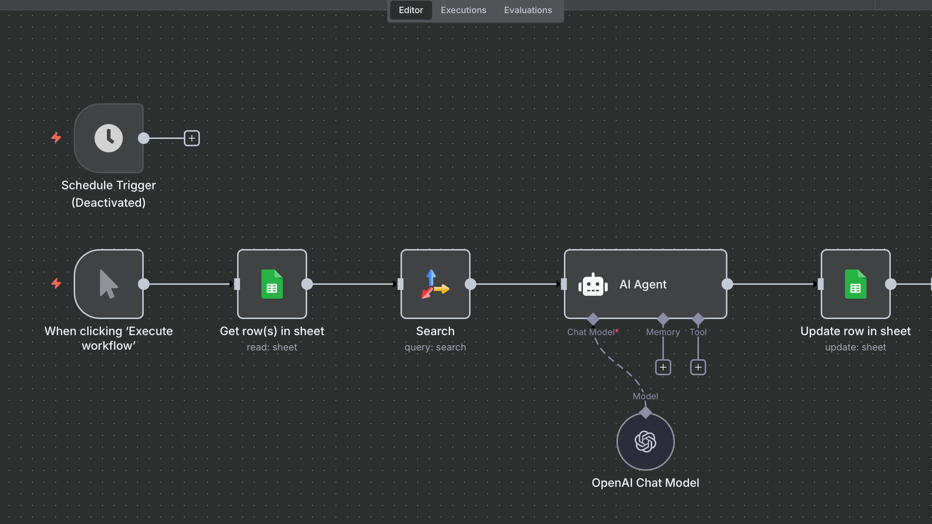
Task: Click the Search node output connector dot
Action: click(471, 284)
